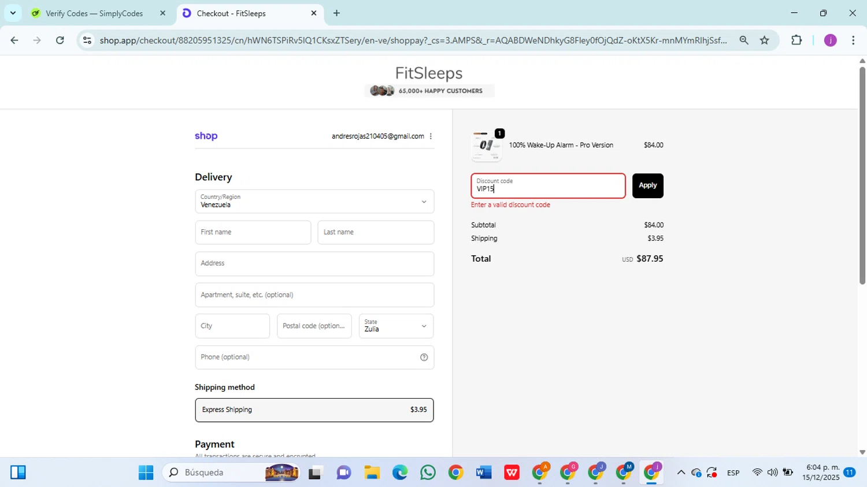Focus the Last name field

376,232
